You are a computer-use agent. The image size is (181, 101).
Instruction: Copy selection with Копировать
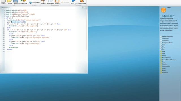click(x=50, y=2)
